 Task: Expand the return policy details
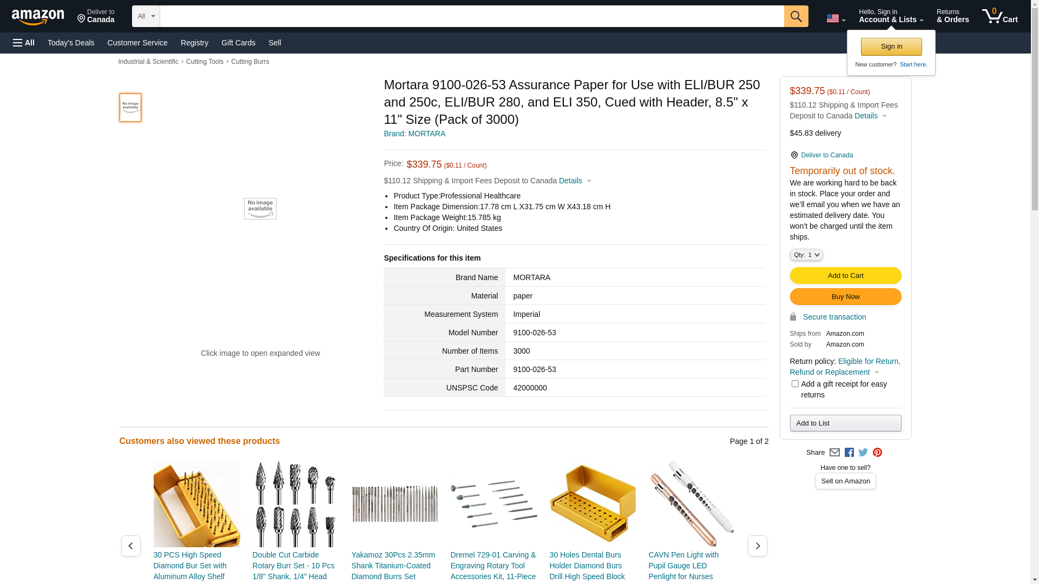tap(845, 367)
